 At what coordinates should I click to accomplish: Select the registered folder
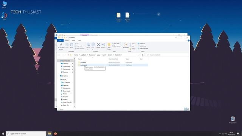coord(84,65)
